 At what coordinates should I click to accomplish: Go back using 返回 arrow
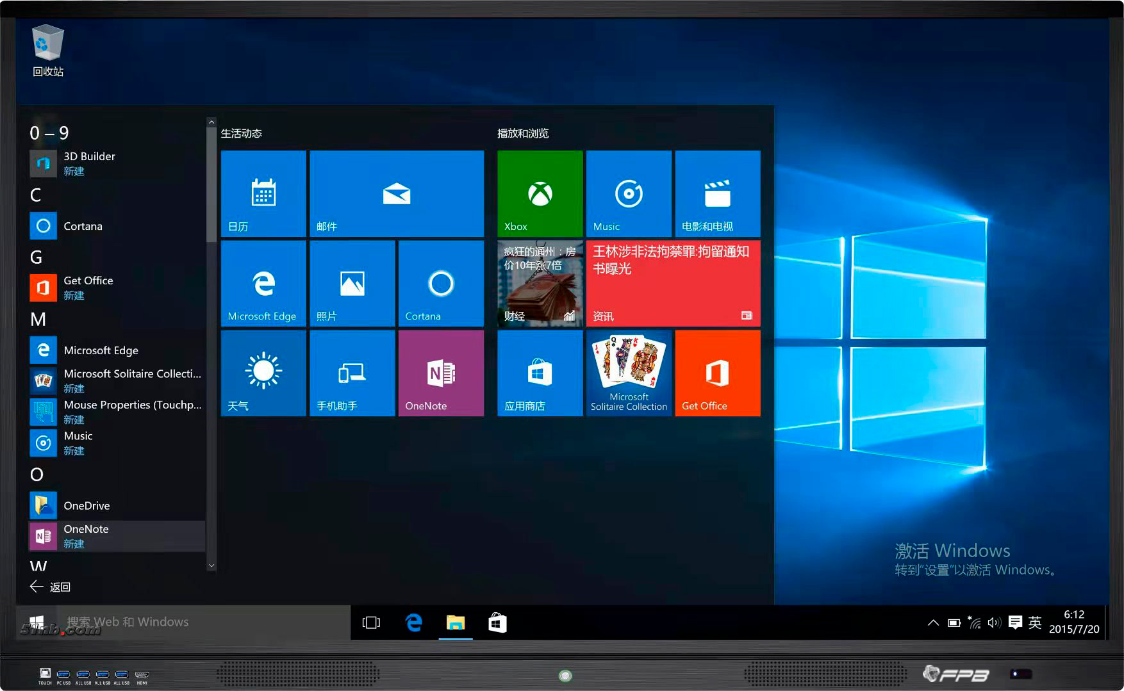click(x=50, y=587)
